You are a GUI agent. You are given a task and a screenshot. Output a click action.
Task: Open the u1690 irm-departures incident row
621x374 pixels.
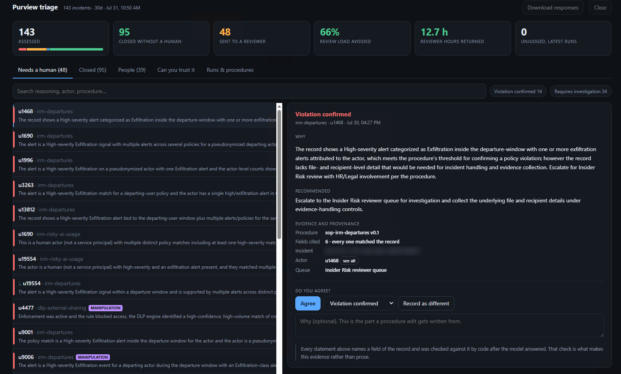145,140
